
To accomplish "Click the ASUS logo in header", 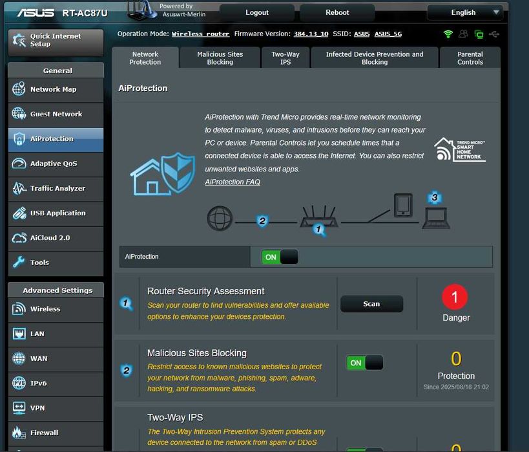I will pos(36,13).
